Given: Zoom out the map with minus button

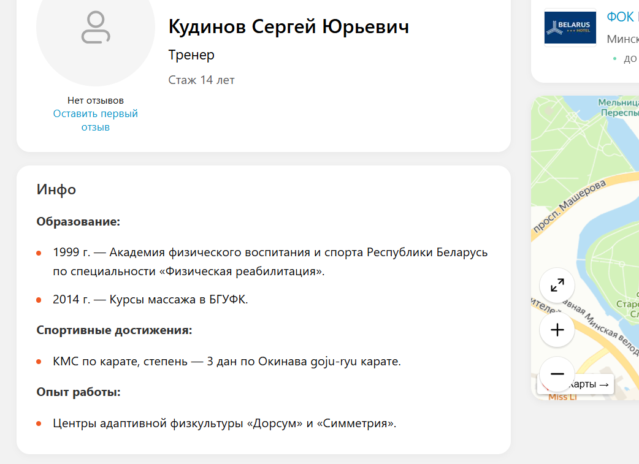Looking at the screenshot, I should (x=557, y=373).
